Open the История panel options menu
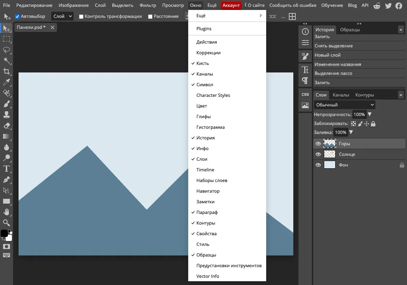407x285 pixels. (x=401, y=30)
